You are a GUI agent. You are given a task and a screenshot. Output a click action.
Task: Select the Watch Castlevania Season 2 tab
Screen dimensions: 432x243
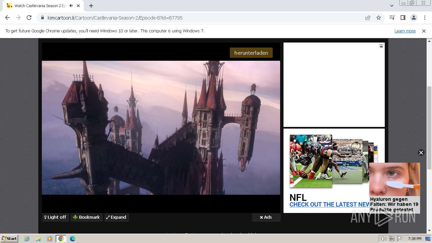click(40, 6)
